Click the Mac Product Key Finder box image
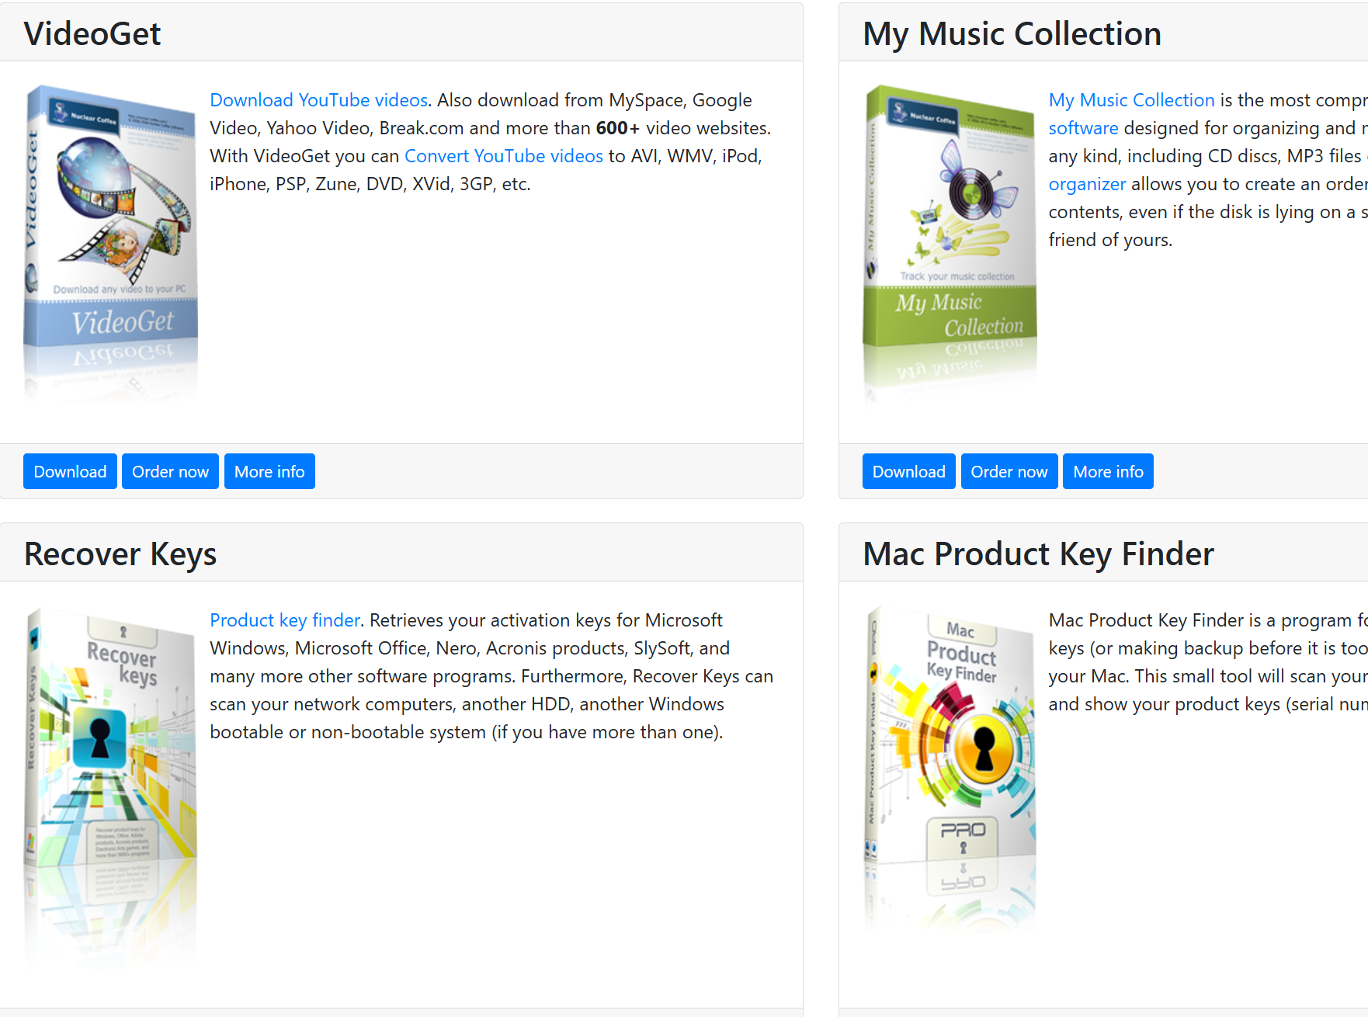Viewport: 1368px width, 1017px height. (950, 769)
